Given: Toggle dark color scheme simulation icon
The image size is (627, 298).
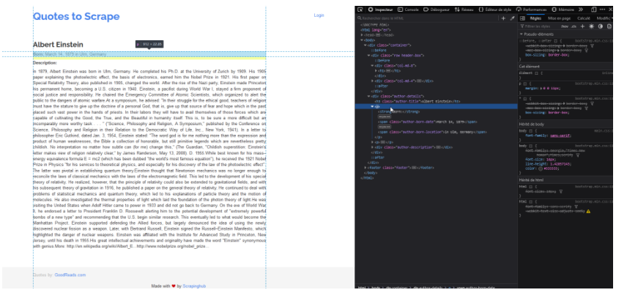Looking at the screenshot, I should click(x=599, y=26).
